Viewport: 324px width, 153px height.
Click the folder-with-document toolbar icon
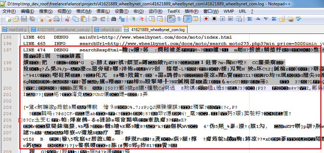point(282,19)
